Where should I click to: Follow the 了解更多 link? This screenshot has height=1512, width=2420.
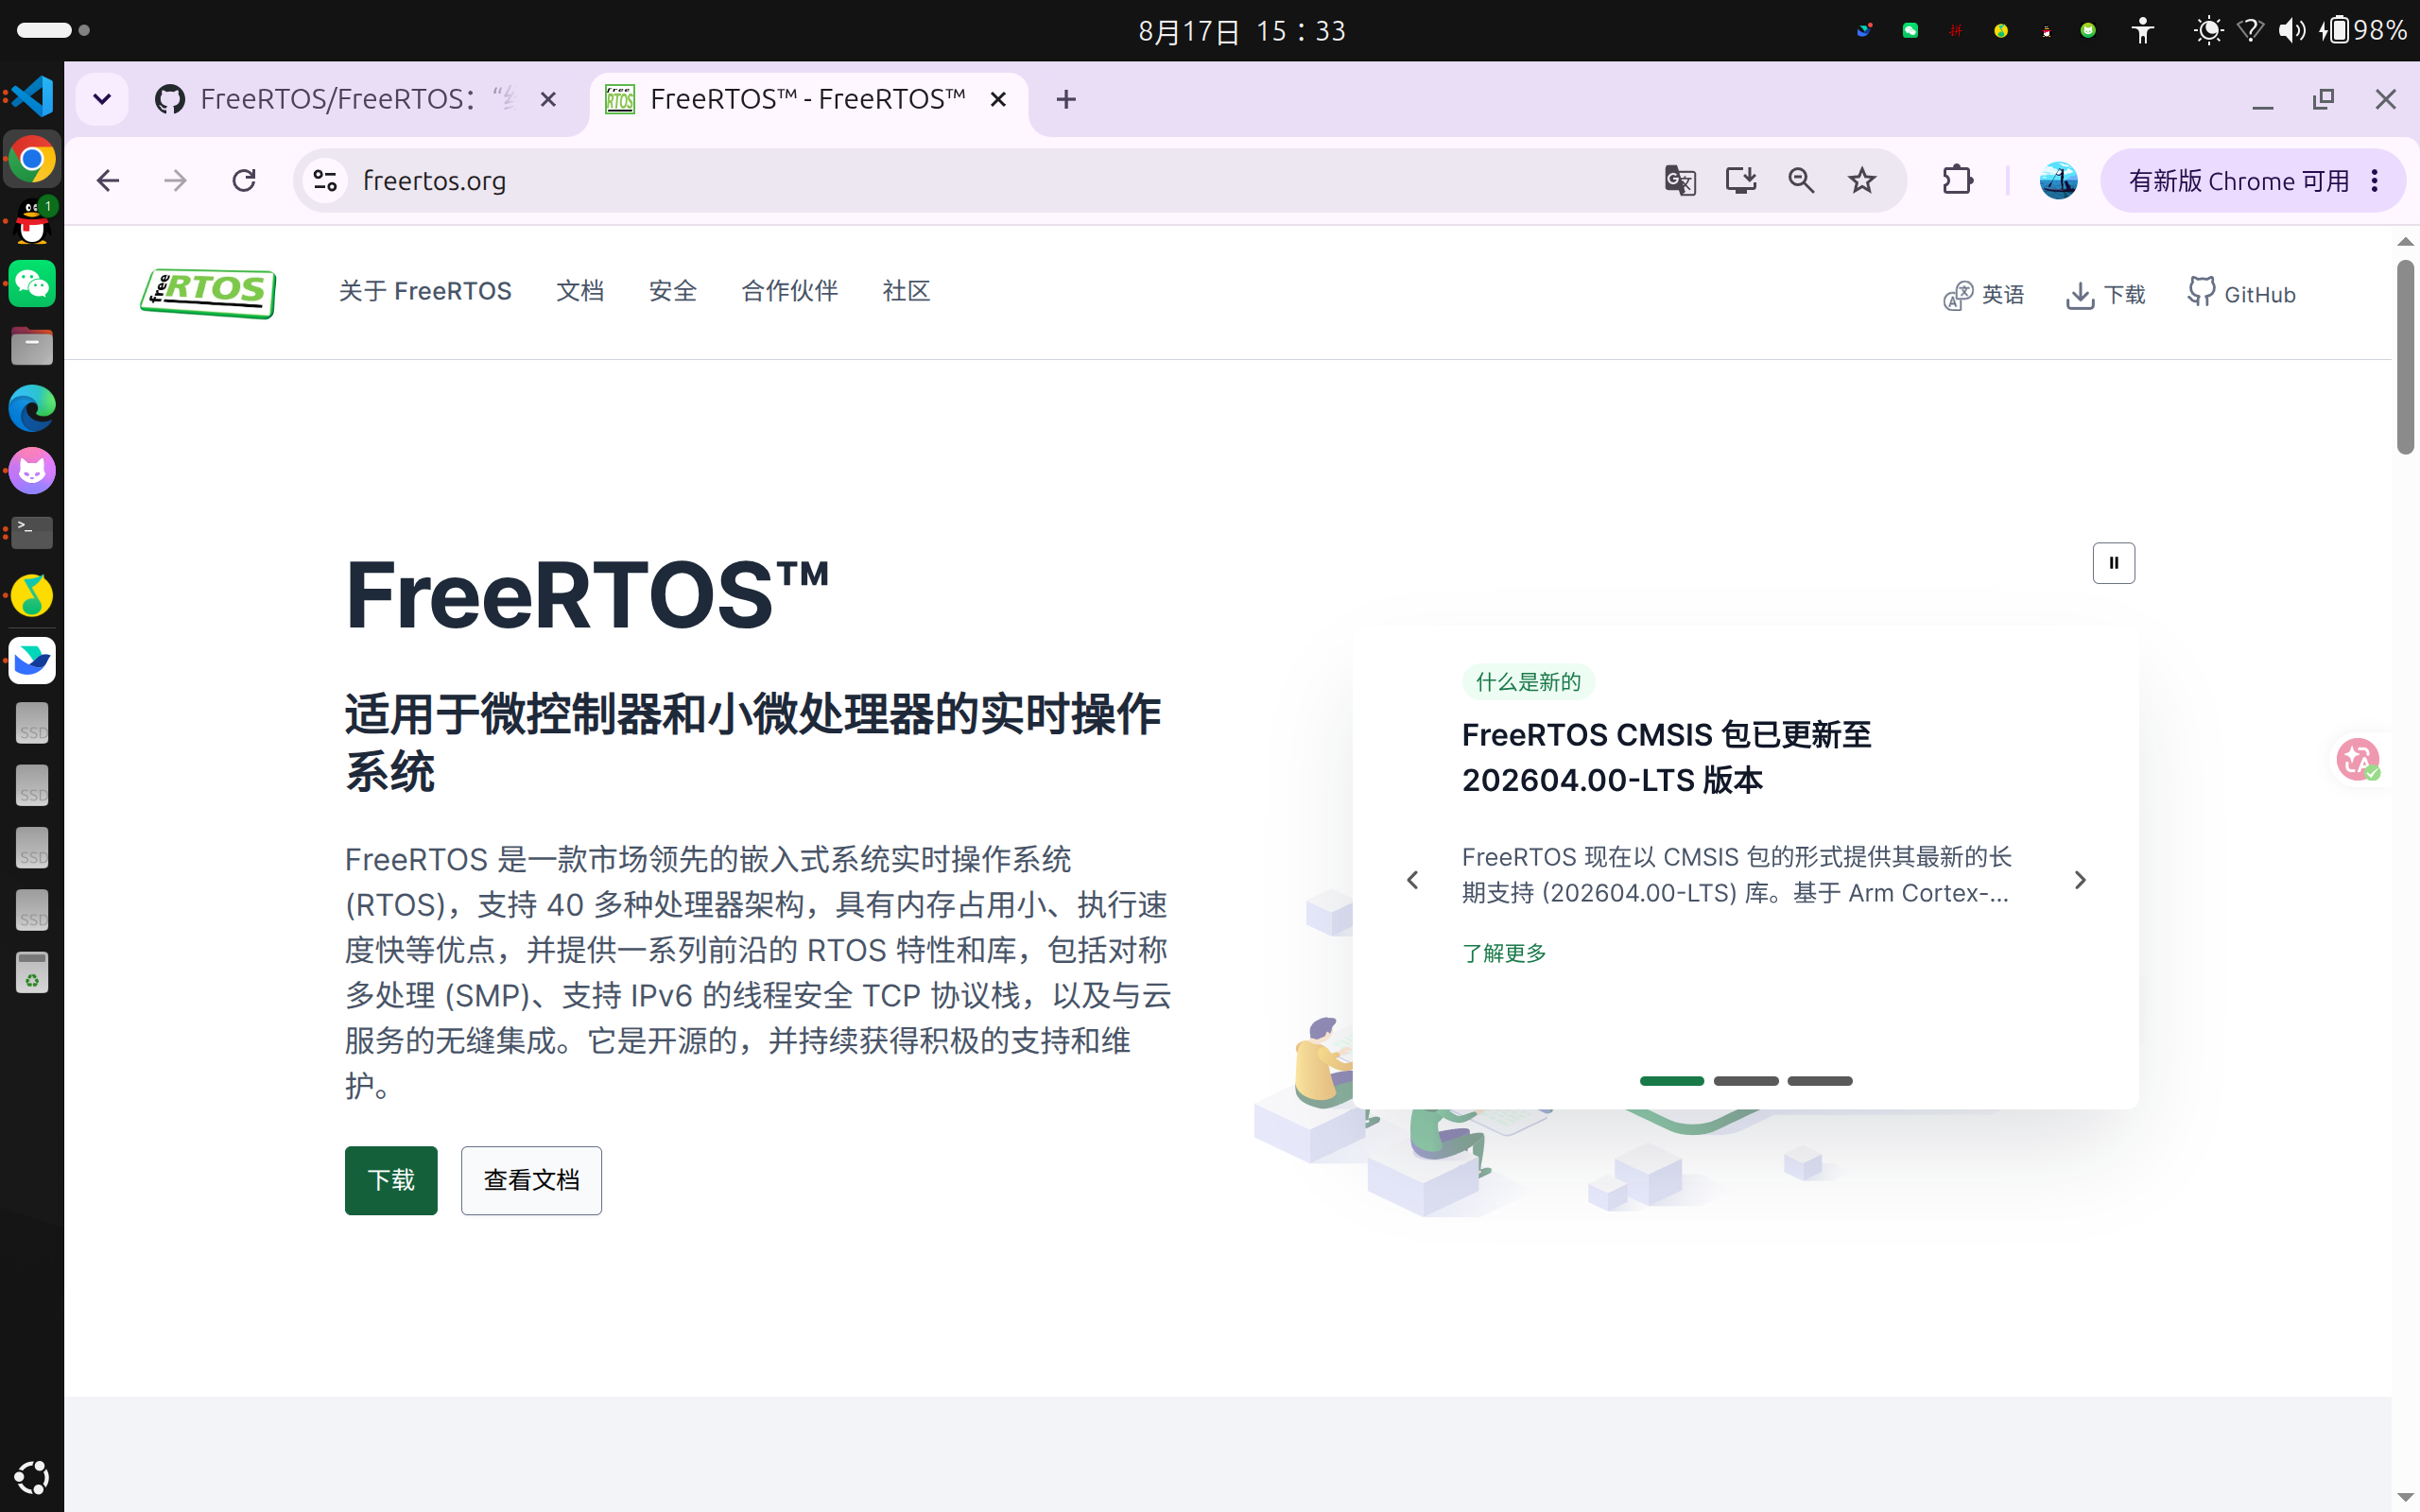pyautogui.click(x=1504, y=953)
